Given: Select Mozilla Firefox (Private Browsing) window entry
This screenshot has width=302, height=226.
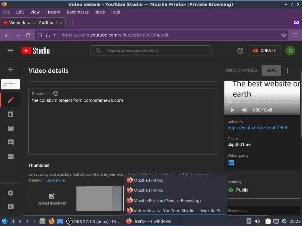Looking at the screenshot, I should coord(175,200).
